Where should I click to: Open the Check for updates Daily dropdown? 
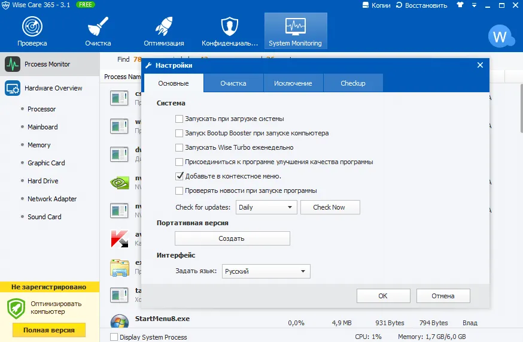point(266,207)
